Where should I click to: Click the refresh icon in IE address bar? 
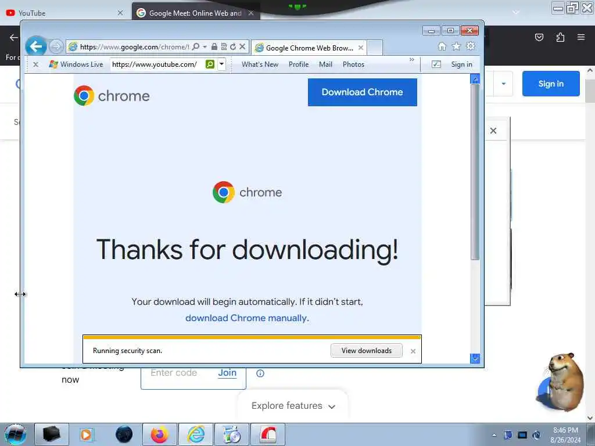(233, 46)
